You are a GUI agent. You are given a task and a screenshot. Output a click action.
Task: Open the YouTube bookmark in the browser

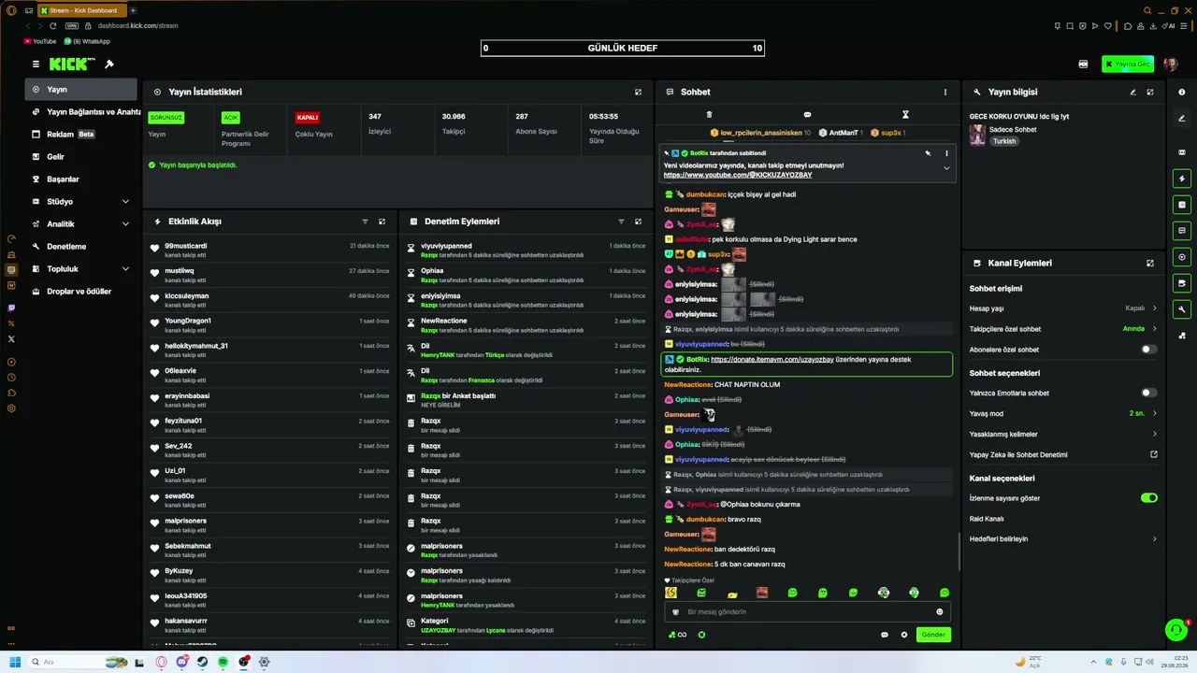39,41
